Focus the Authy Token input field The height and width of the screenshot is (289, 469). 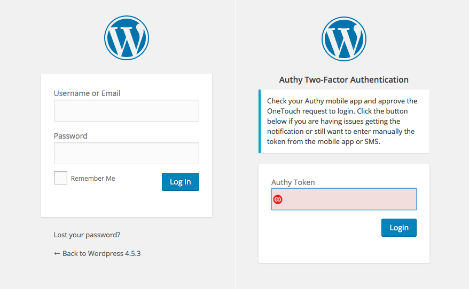(344, 199)
